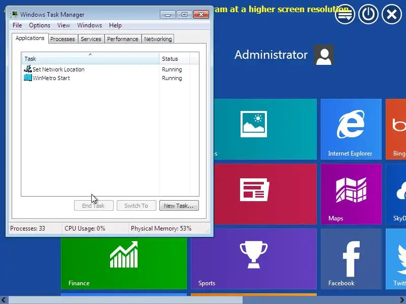Viewport: 406px width, 304px height.
Task: Open the Windows menu
Action: tap(90, 25)
